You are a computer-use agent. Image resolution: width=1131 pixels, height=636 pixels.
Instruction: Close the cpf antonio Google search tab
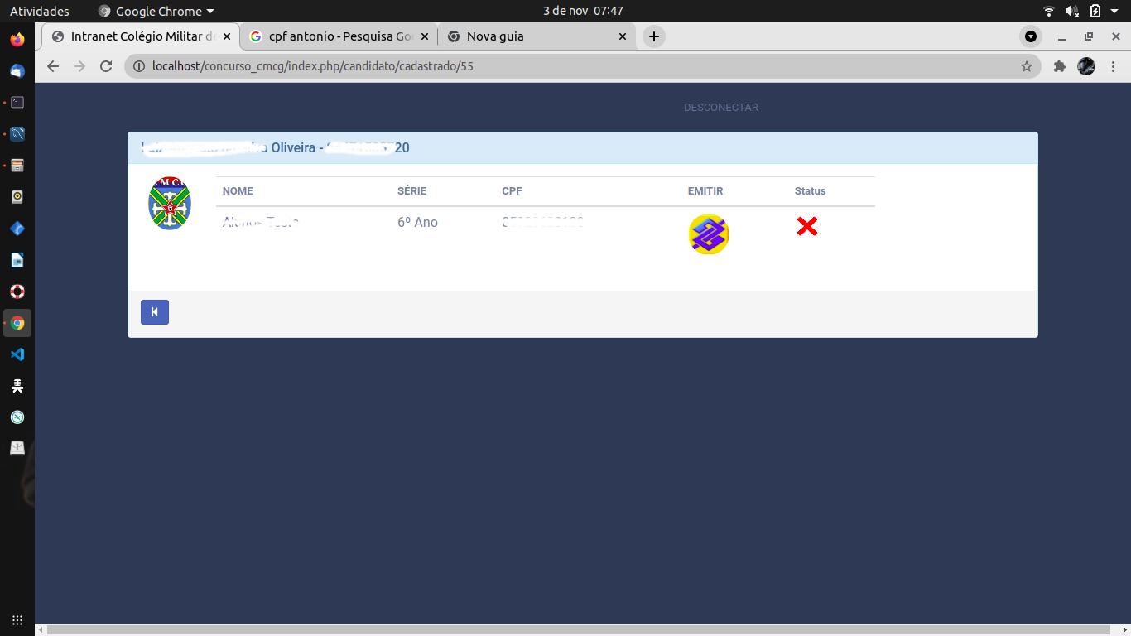425,36
